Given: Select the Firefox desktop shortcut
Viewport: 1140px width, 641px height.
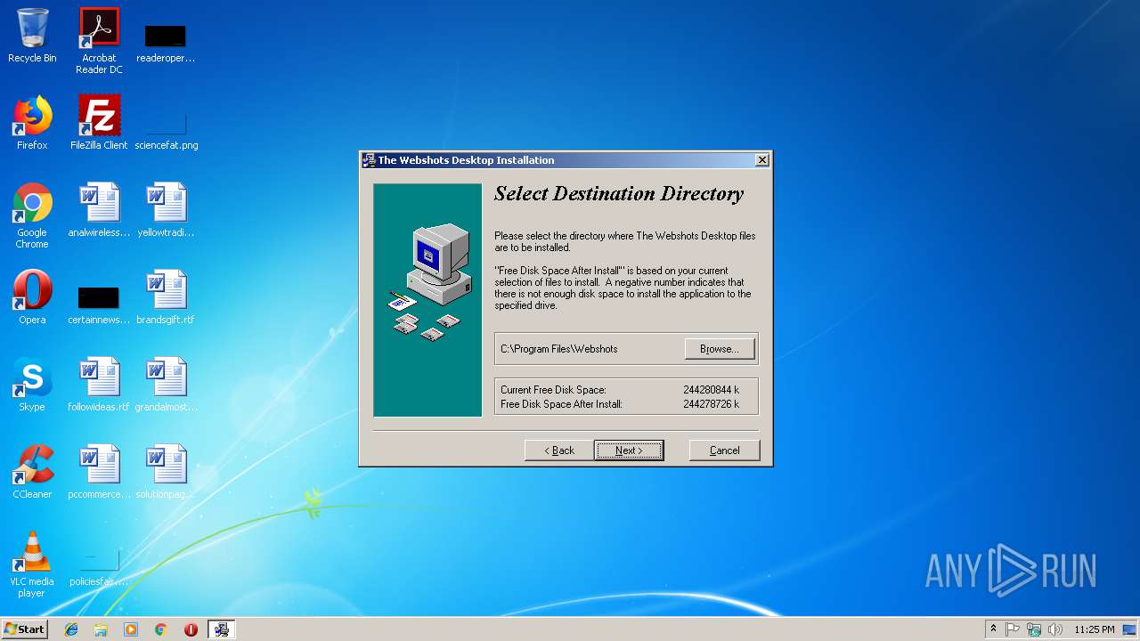Looking at the screenshot, I should pos(32,123).
